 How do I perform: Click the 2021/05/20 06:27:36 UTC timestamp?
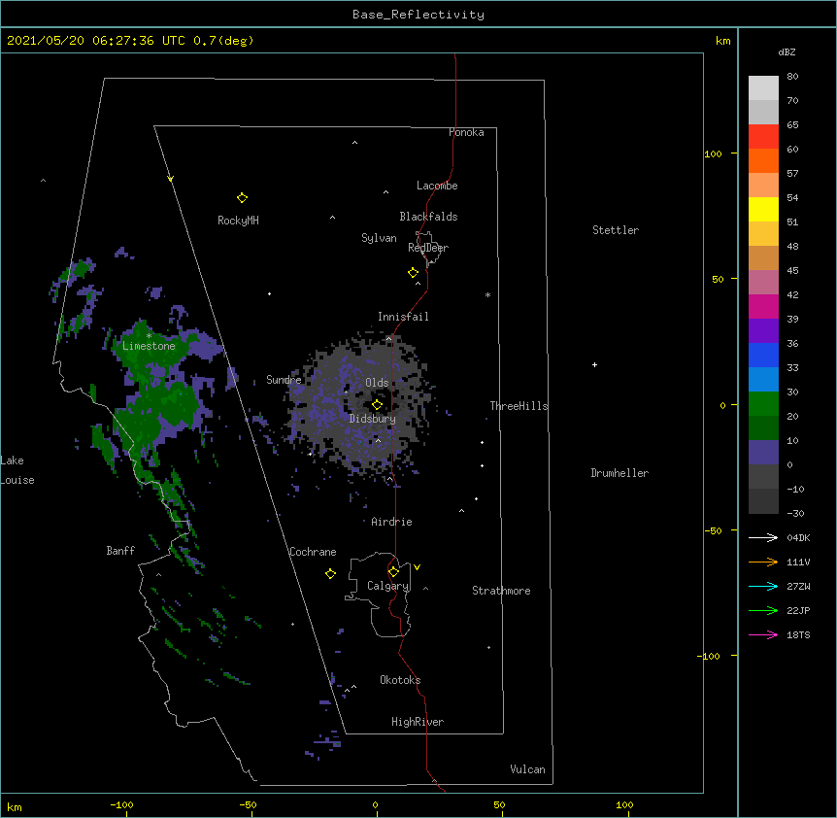(96, 41)
